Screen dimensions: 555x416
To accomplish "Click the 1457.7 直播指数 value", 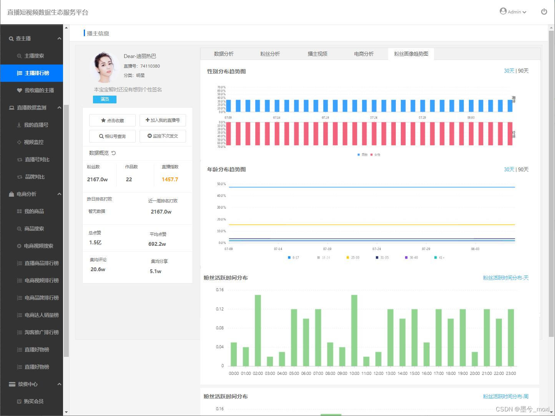I will coord(170,179).
